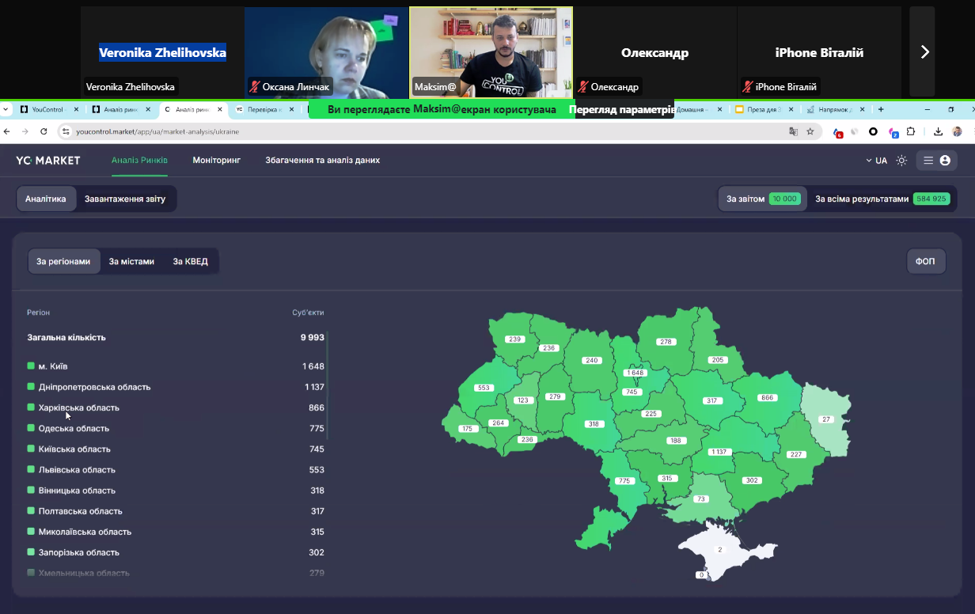Open the user account menu button
The image size is (975, 614).
coord(937,160)
